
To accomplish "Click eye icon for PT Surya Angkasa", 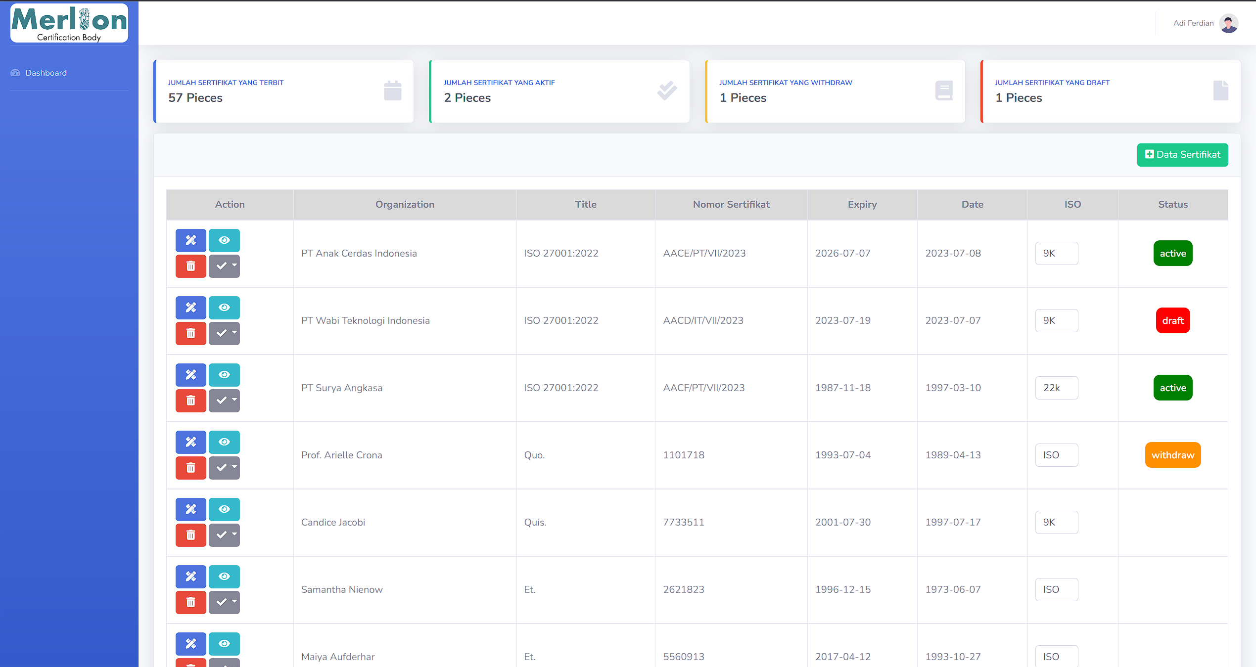I will pos(224,375).
